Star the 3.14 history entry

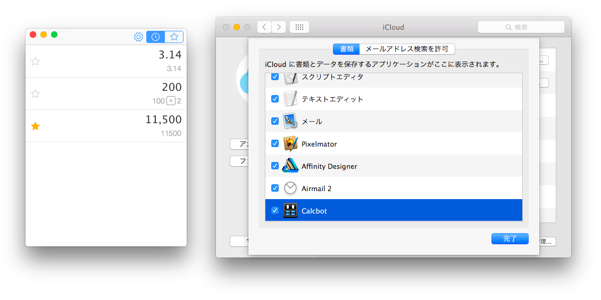35,61
